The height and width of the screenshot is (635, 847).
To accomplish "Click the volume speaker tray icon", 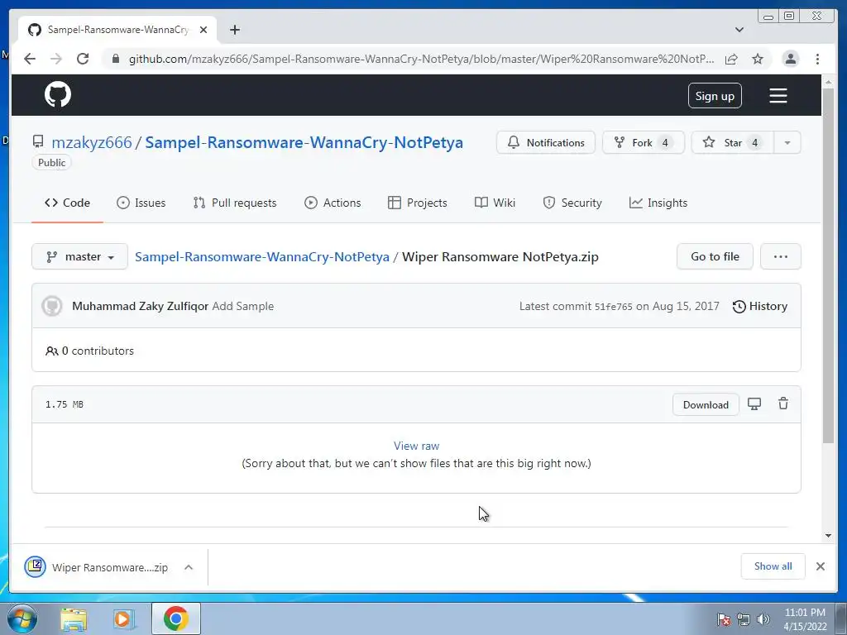I will click(x=763, y=619).
